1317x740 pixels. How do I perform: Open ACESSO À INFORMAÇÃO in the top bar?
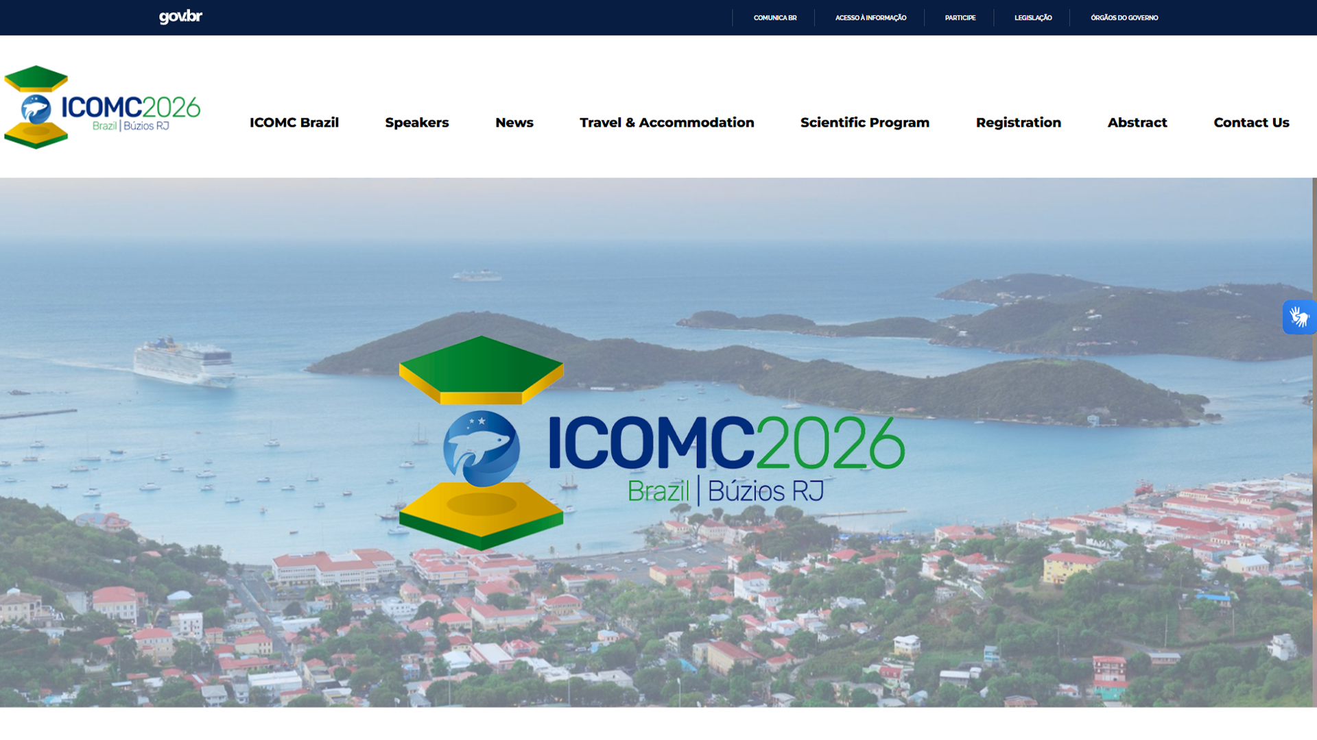[x=870, y=18]
